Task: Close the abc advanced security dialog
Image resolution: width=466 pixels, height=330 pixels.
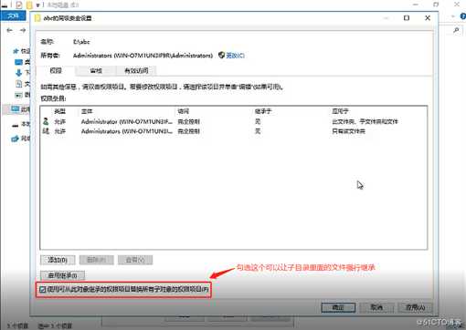Action: pos(428,18)
